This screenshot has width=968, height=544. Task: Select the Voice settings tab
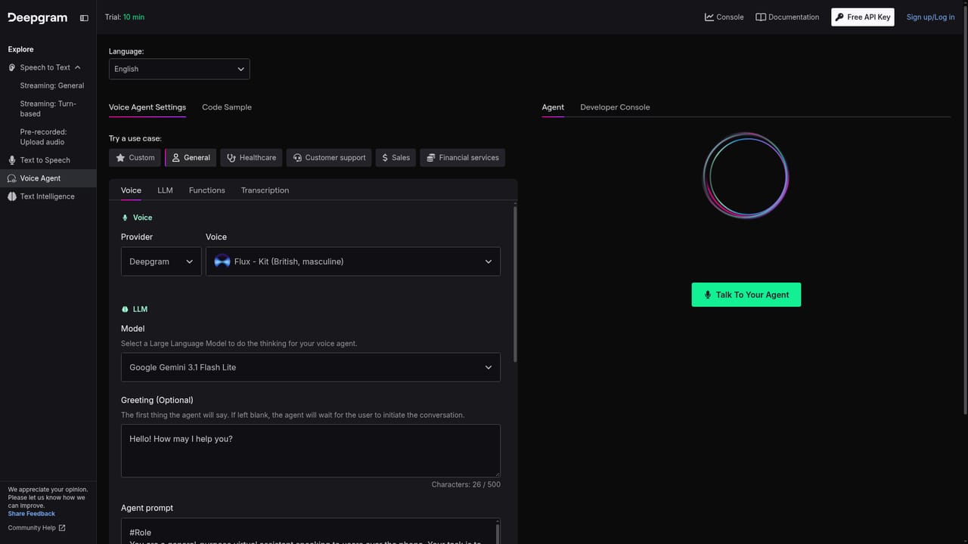point(131,190)
